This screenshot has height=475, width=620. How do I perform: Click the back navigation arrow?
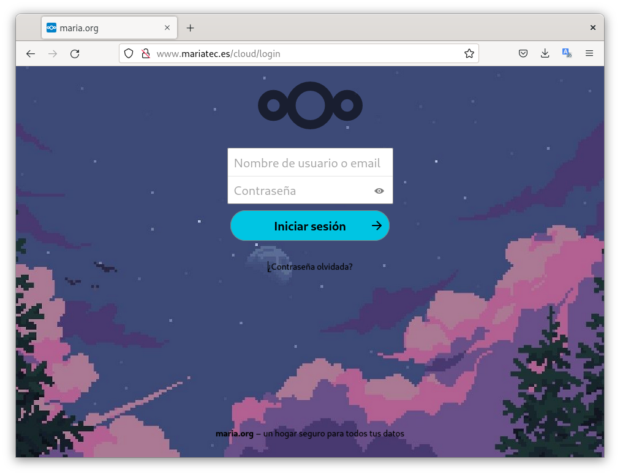pos(31,54)
